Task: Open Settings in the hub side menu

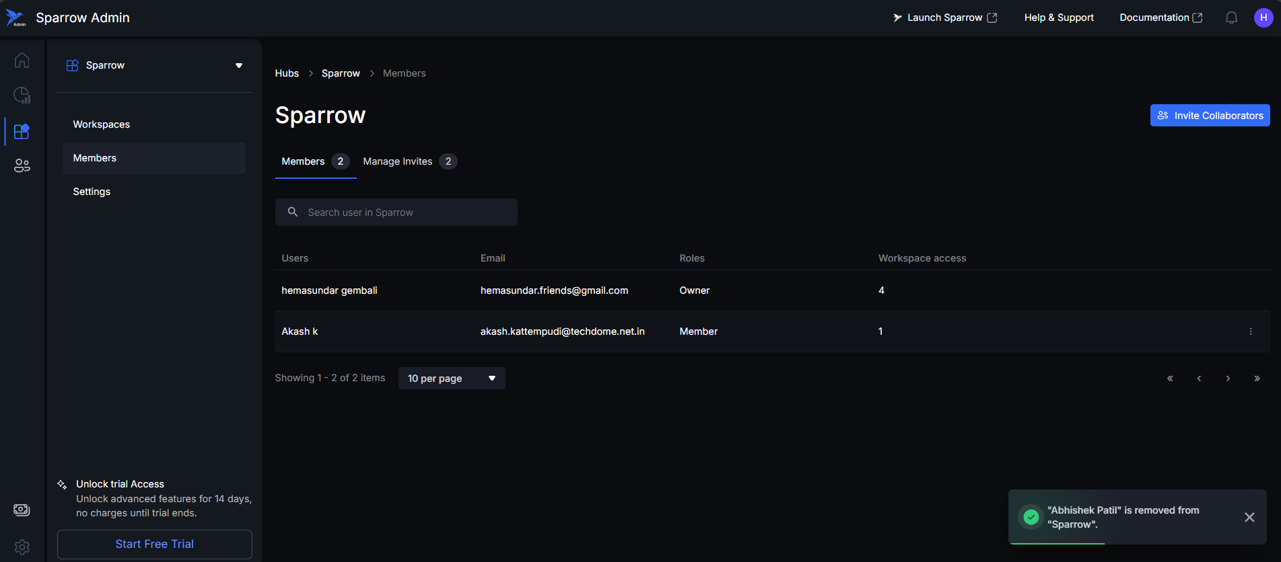Action: click(x=92, y=192)
